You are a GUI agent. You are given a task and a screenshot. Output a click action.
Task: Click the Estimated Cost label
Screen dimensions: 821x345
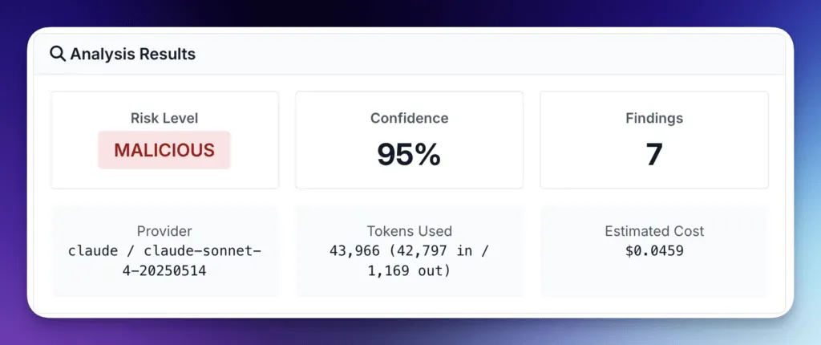654,231
